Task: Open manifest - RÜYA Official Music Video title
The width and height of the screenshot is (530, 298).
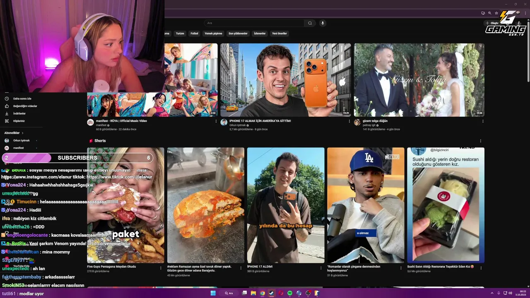Action: [121, 121]
